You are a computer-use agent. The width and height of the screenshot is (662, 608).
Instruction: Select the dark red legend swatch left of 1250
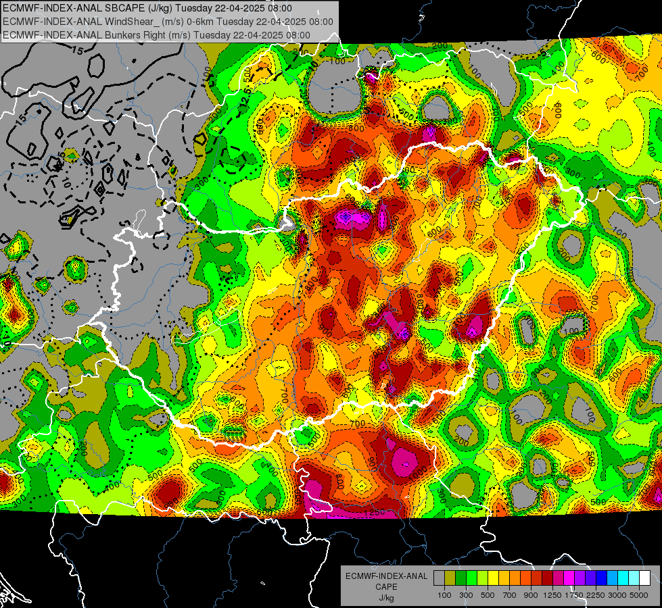click(x=547, y=578)
